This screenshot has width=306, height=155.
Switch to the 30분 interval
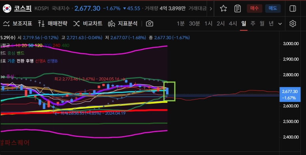coord(194,24)
